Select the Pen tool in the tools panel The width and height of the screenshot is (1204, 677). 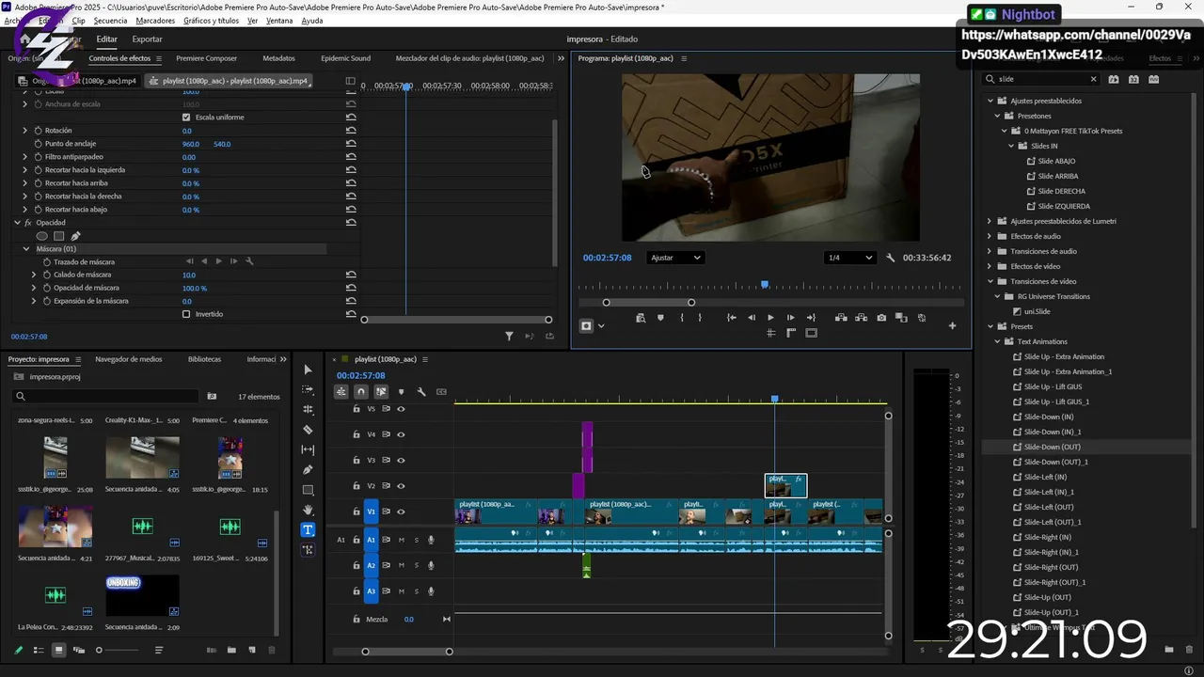point(308,470)
